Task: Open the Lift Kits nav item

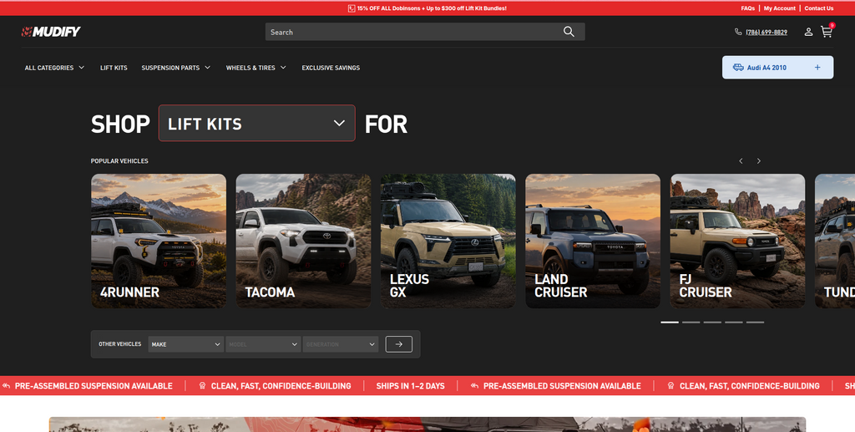Action: pyautogui.click(x=114, y=68)
